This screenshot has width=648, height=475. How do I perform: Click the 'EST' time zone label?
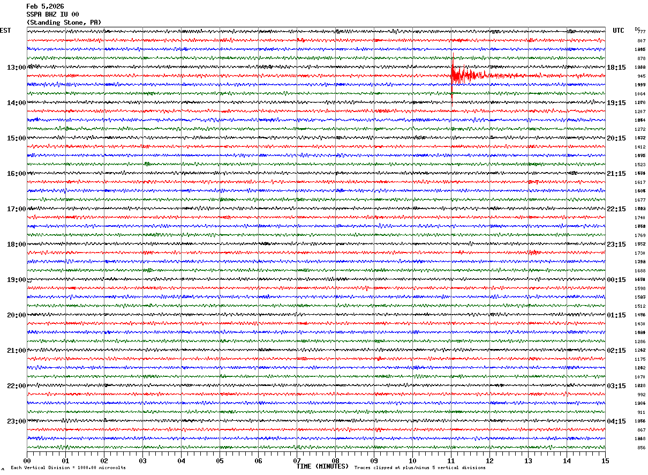point(5,31)
